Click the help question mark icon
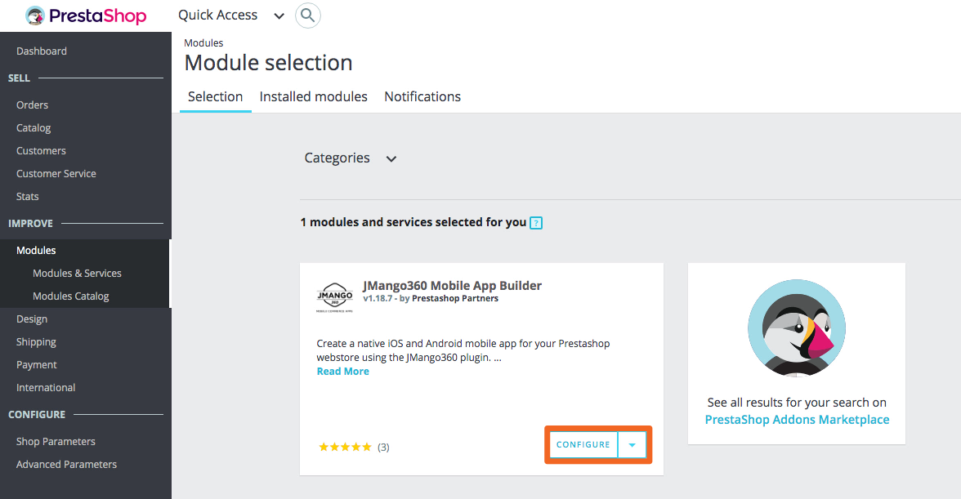 click(x=536, y=223)
